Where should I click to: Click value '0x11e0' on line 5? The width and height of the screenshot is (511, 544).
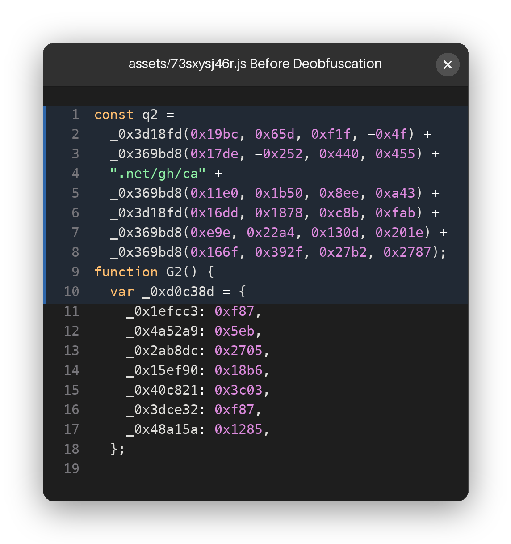click(214, 193)
